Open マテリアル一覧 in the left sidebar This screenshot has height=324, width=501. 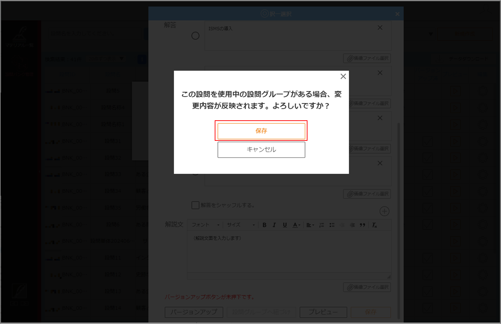(19, 38)
